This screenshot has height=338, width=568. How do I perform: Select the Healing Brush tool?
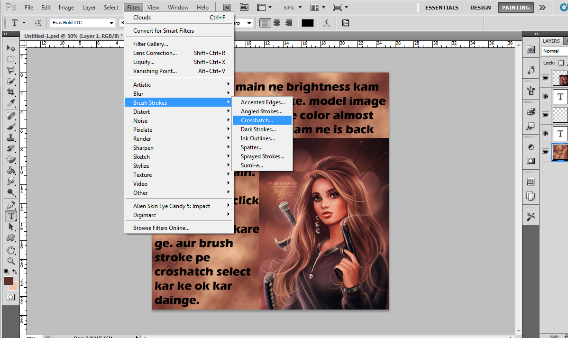coord(11,116)
